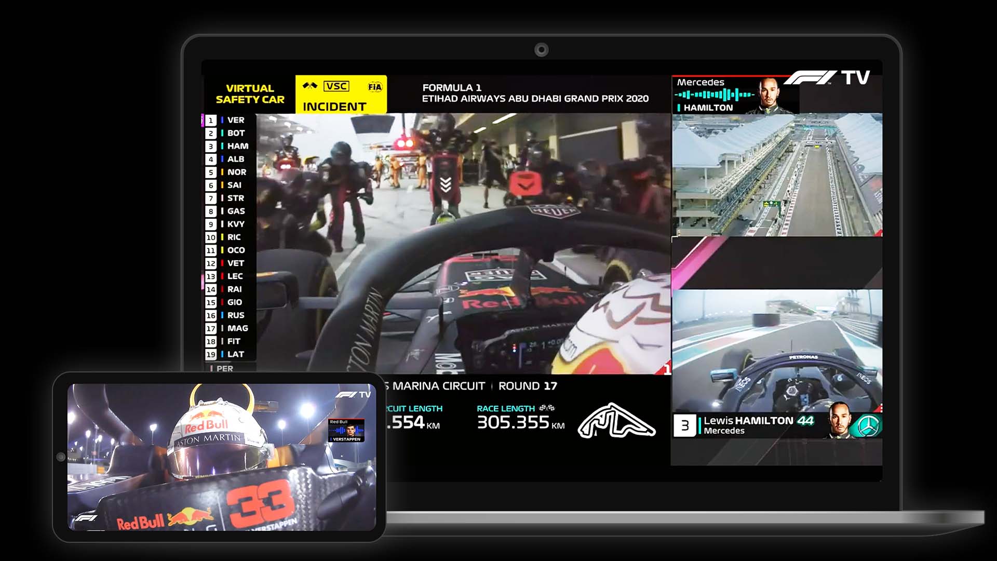Click the Verstappen radio thumbnail on phone
Image resolution: width=997 pixels, height=561 pixels.
pyautogui.click(x=346, y=431)
